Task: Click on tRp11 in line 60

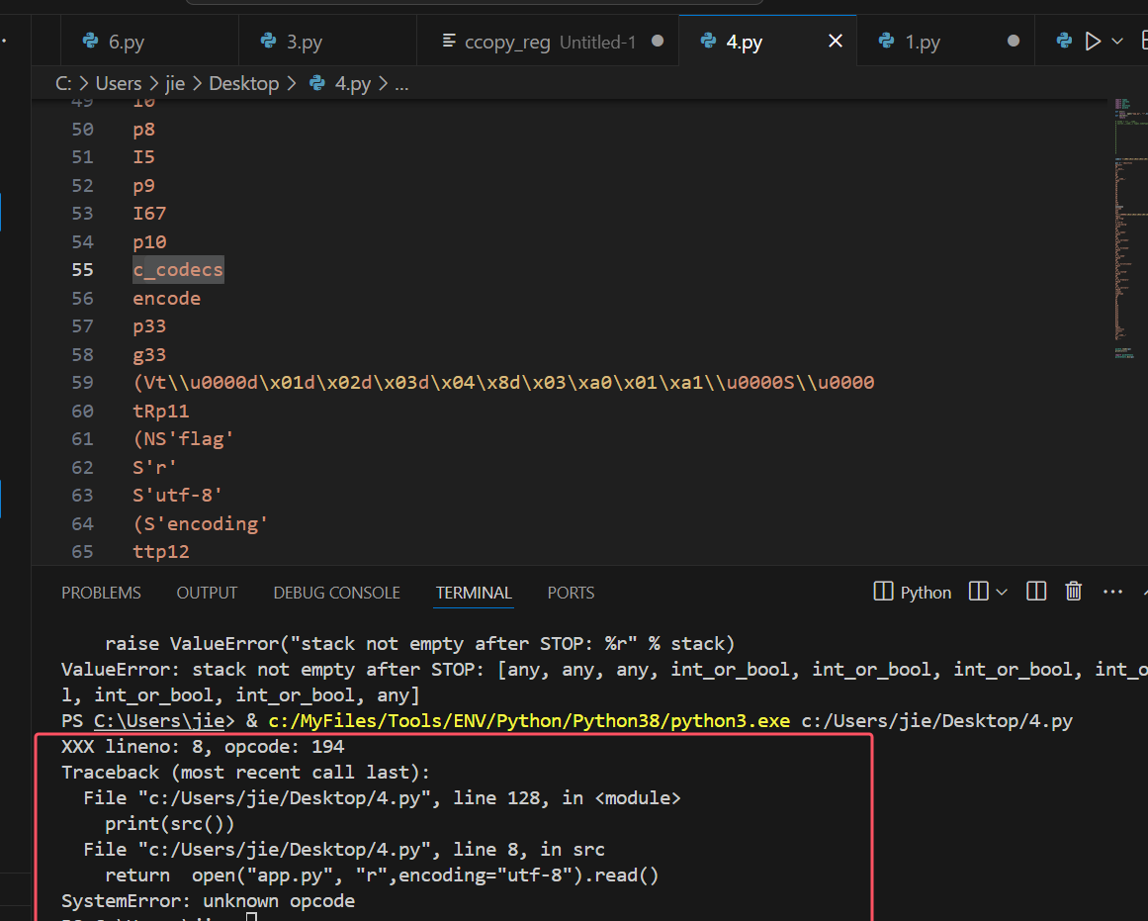Action: (161, 412)
